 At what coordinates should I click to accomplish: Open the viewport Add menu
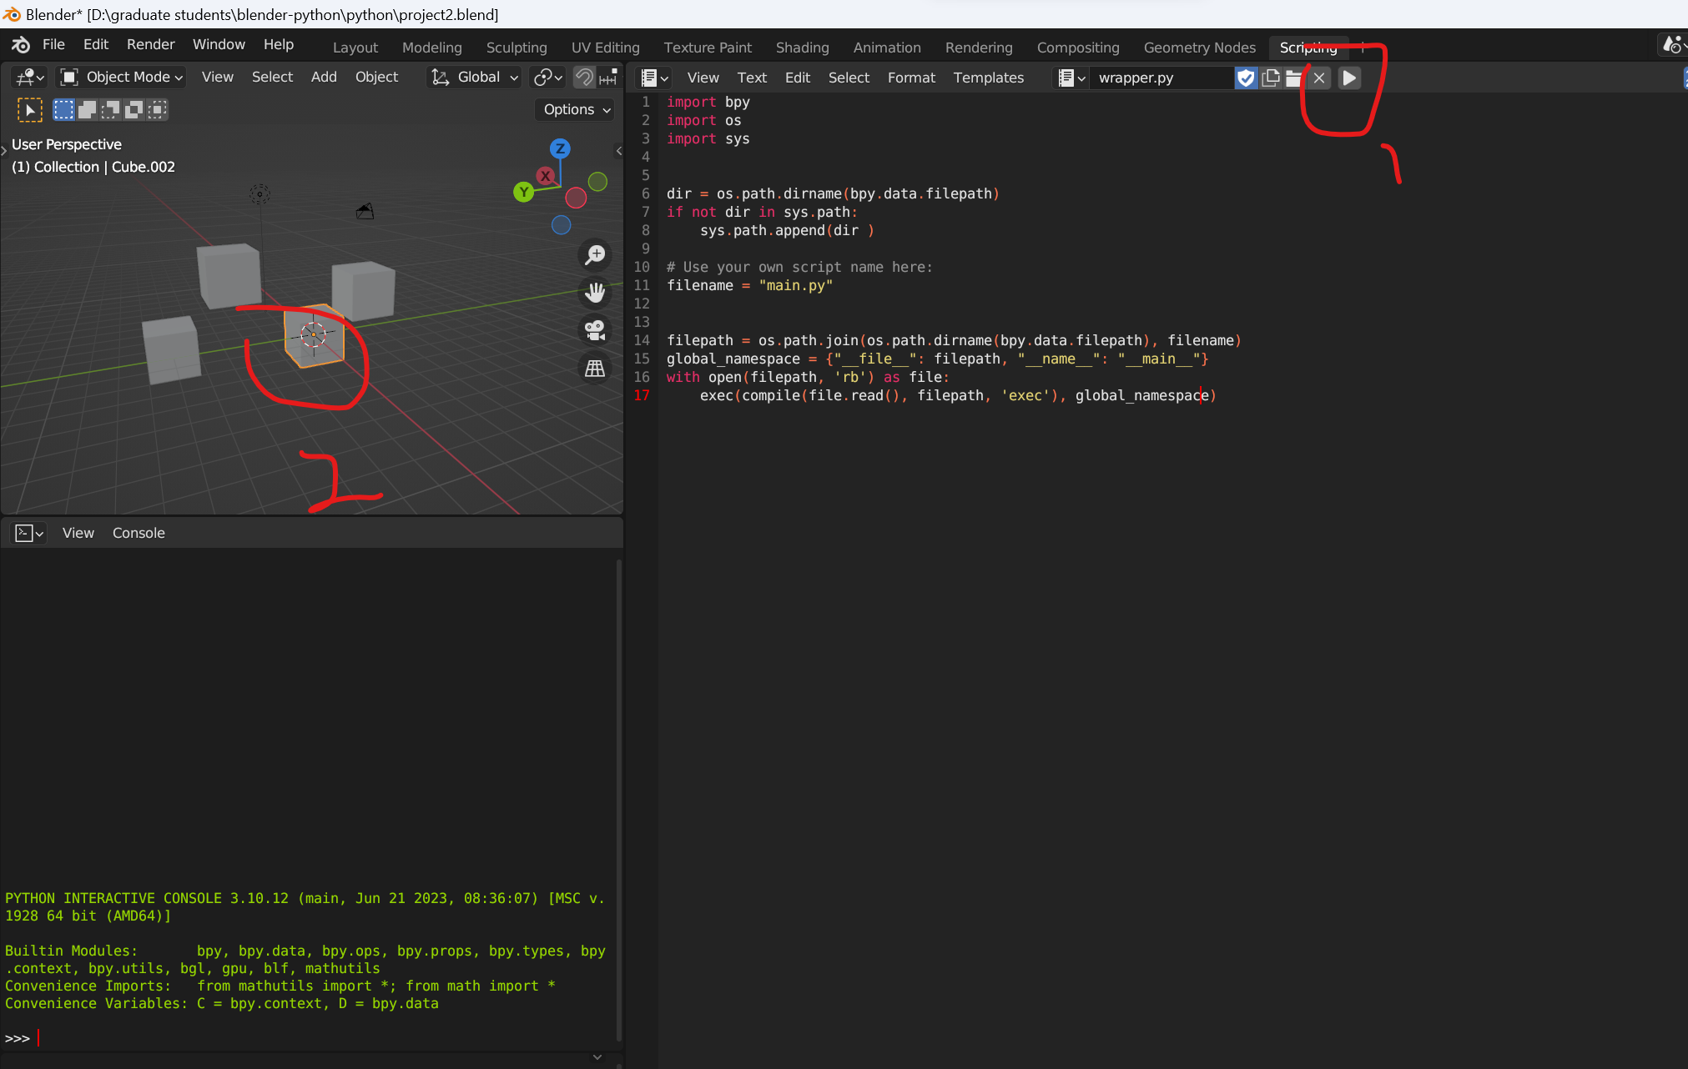click(x=324, y=77)
